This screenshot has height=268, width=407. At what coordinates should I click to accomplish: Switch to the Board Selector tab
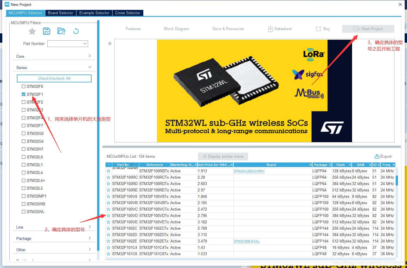(60, 13)
